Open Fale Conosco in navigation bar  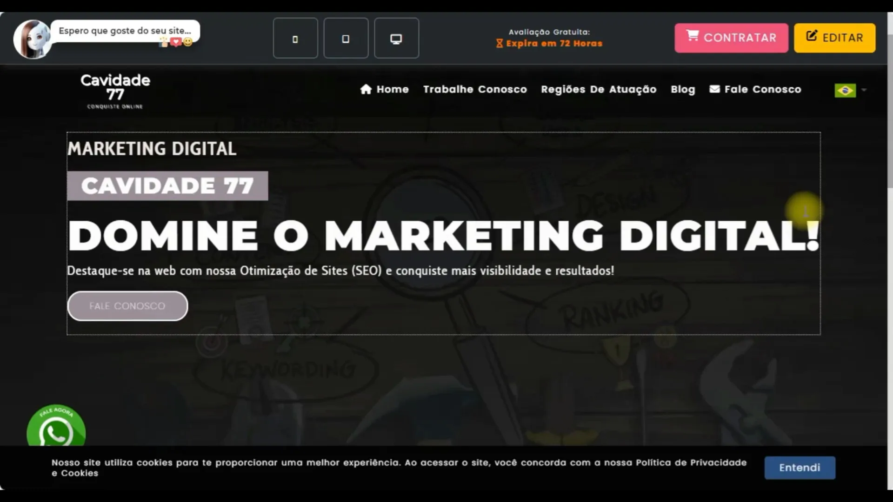coord(755,89)
